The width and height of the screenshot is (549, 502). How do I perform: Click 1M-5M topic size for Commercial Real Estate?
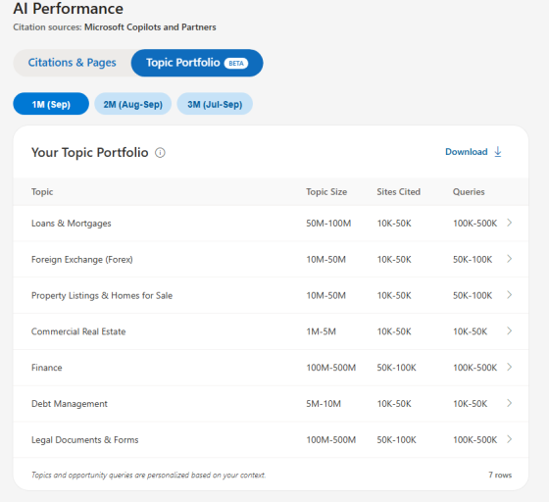point(322,331)
